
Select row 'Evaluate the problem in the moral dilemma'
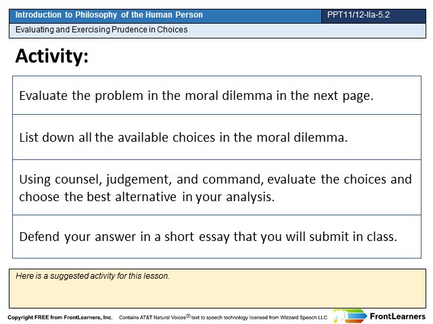pos(216,95)
